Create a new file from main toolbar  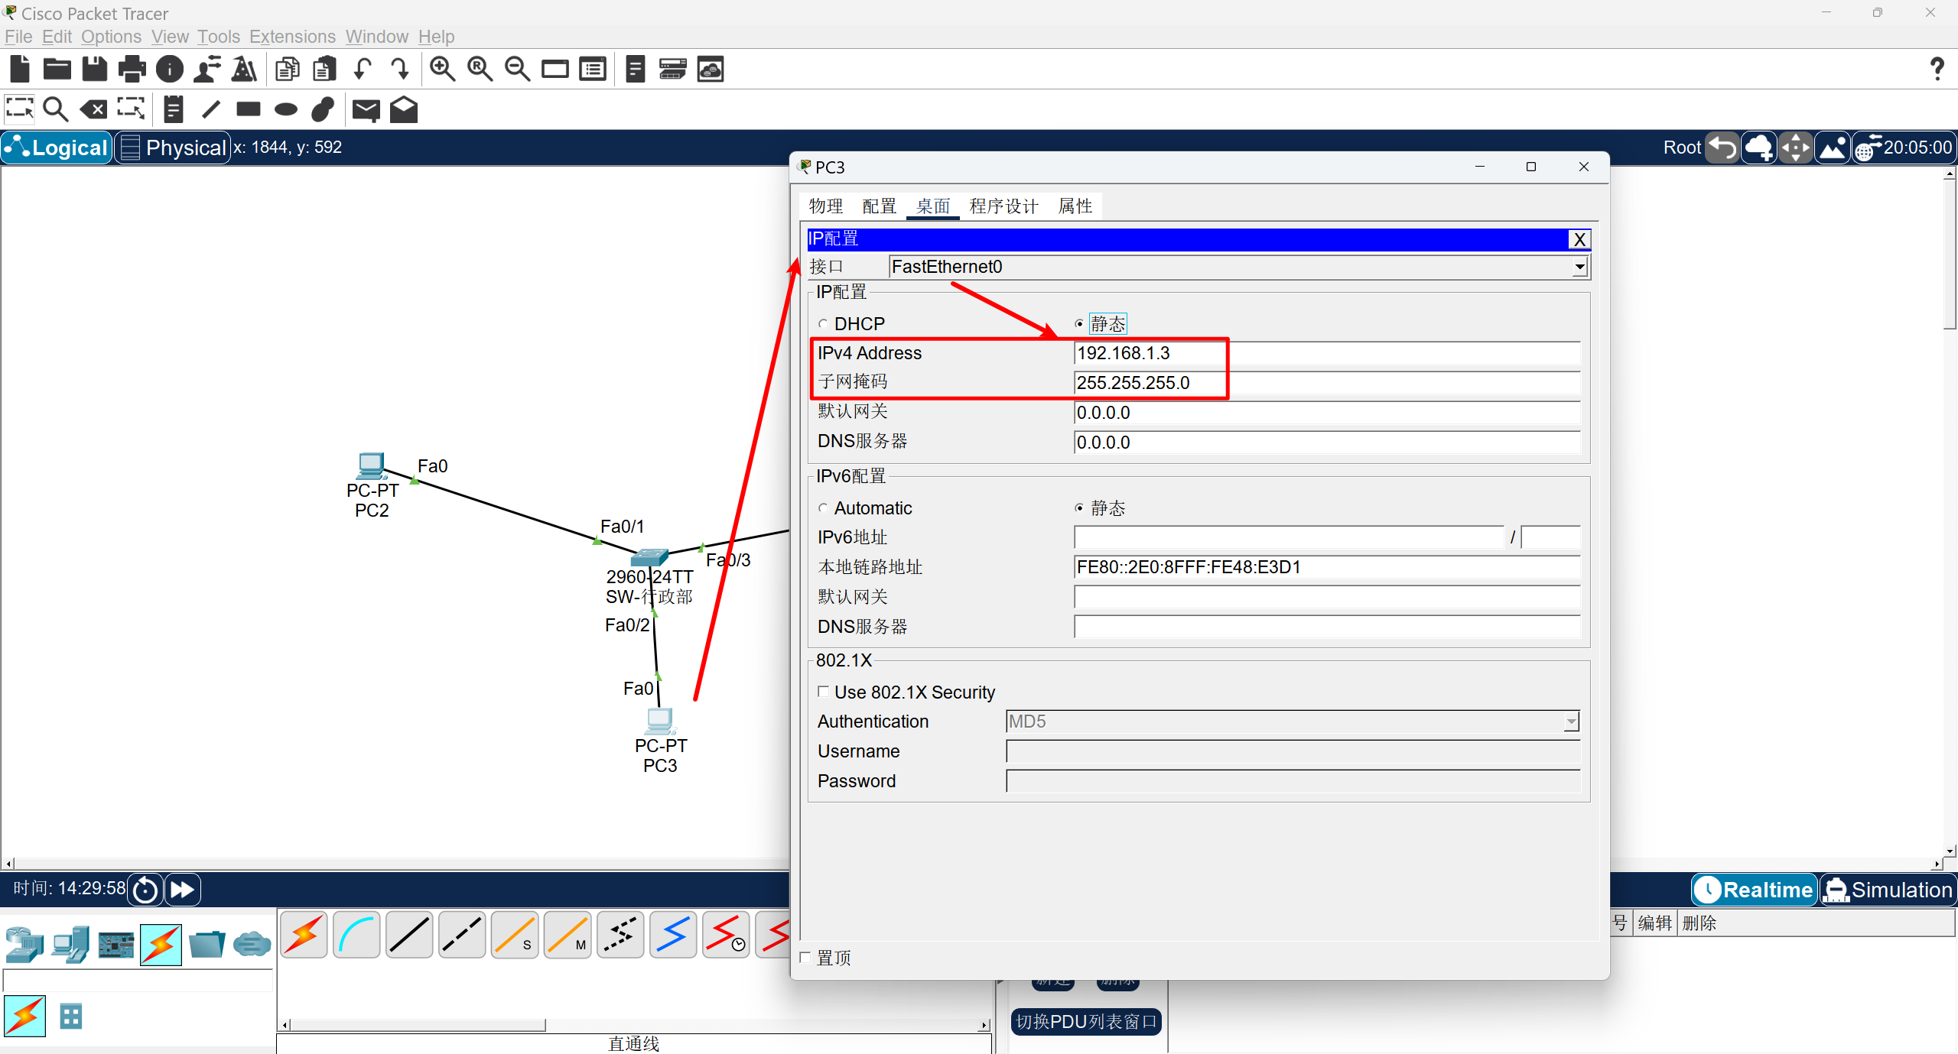(20, 69)
